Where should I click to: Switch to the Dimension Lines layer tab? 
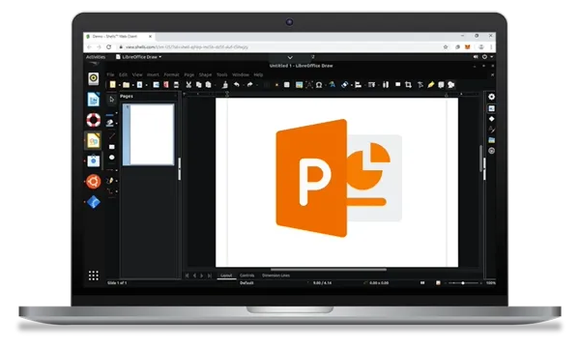(x=275, y=276)
